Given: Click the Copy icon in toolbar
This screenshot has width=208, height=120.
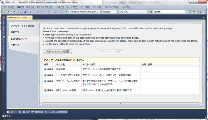Looking at the screenshot, I should tap(34, 12).
